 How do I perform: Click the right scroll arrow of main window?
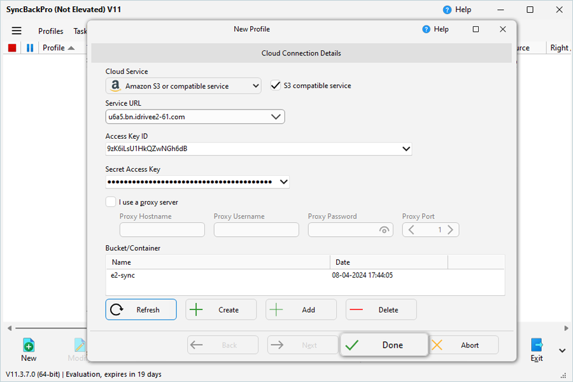pos(566,329)
